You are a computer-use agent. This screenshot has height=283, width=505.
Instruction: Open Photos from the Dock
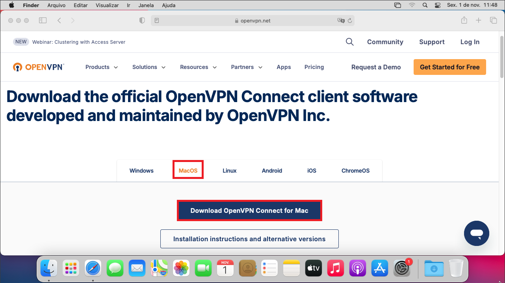[181, 268]
